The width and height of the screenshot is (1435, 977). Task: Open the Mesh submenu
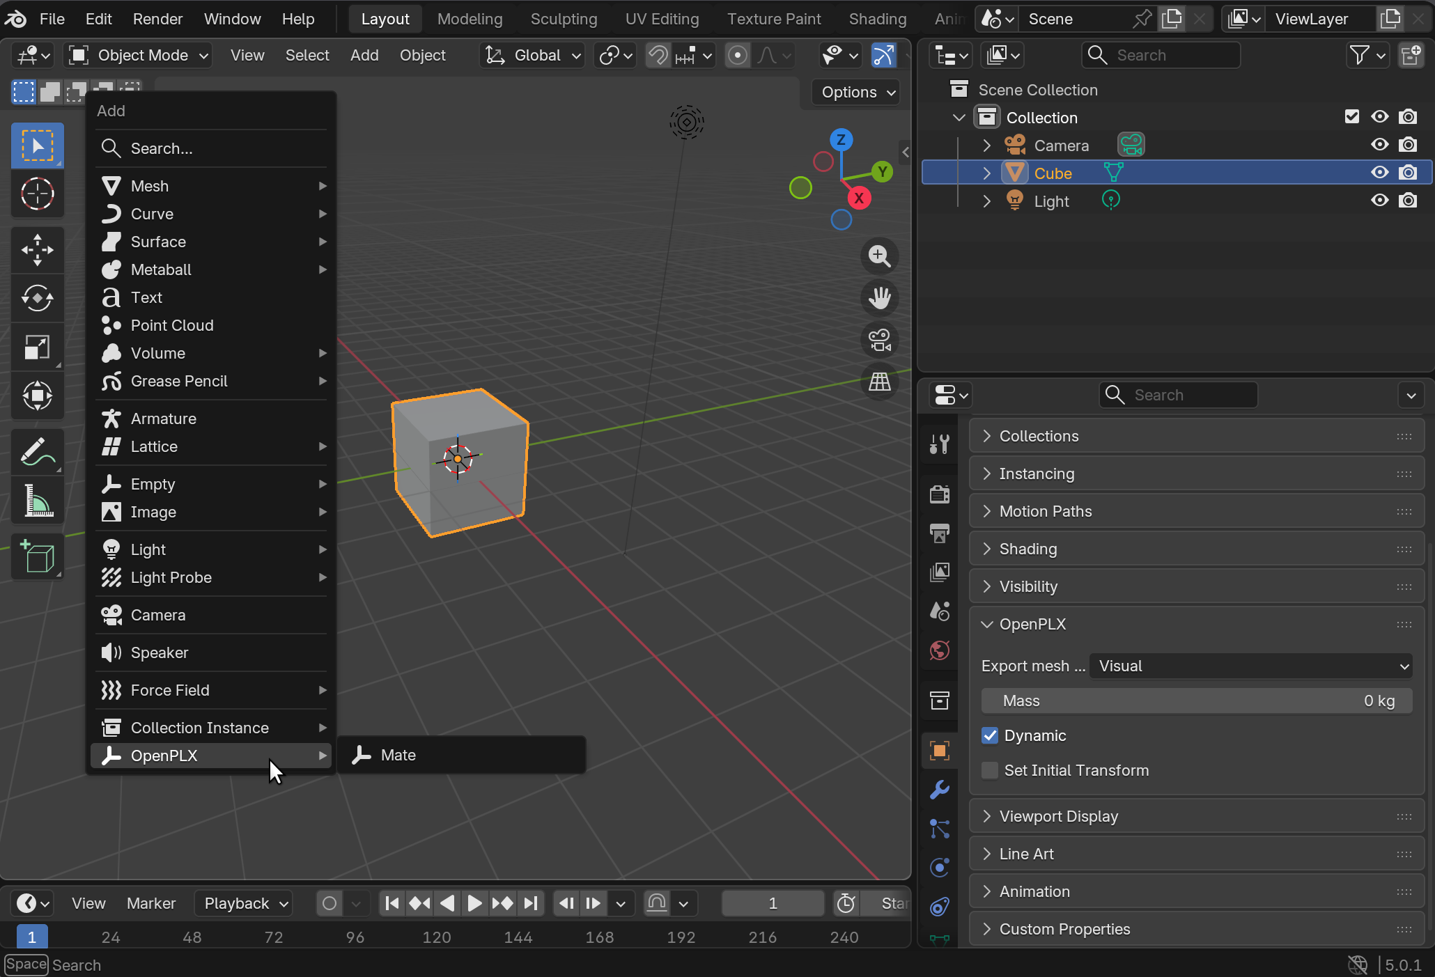pos(211,186)
